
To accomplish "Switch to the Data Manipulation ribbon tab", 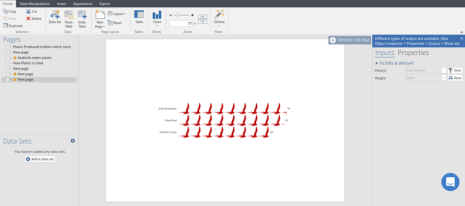I will pos(35,4).
